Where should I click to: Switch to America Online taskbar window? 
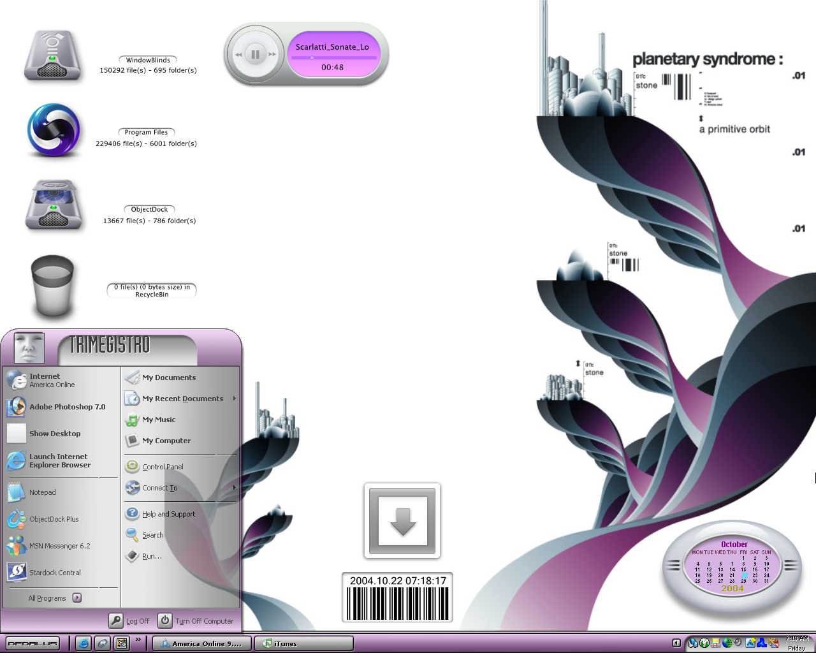[x=201, y=643]
